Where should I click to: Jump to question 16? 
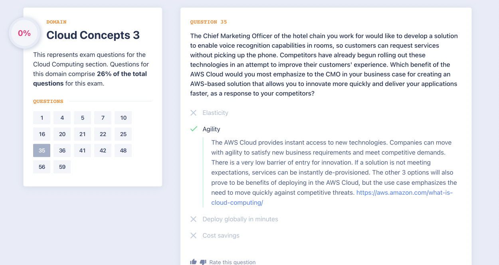[42, 134]
